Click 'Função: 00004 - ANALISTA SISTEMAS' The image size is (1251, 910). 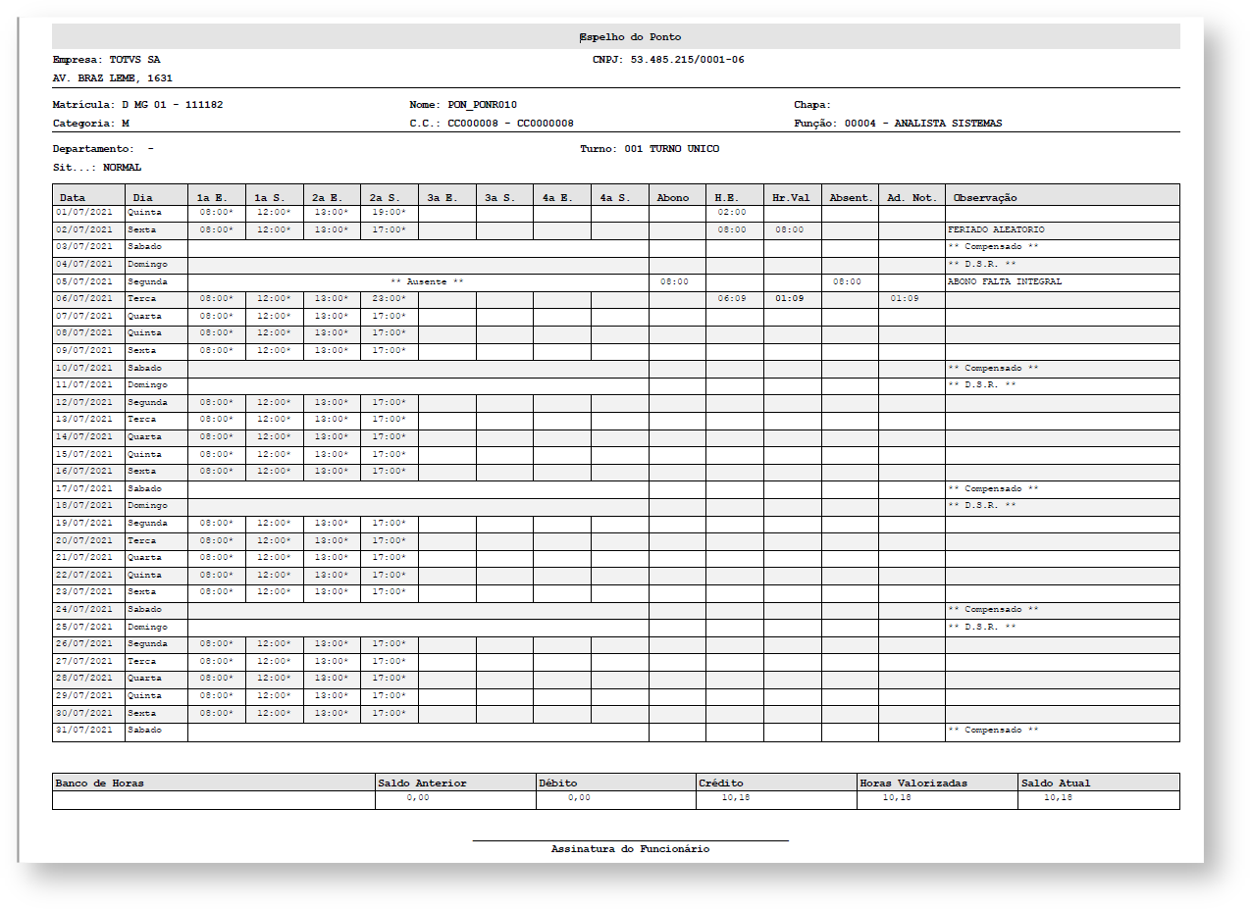pyautogui.click(x=898, y=124)
